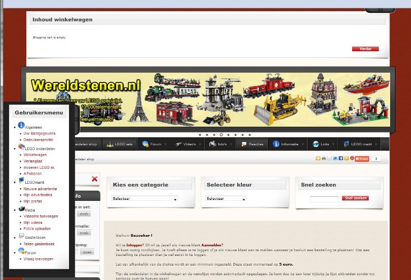
Task: Focus the Snel zoeken text input
Action: 324,199
